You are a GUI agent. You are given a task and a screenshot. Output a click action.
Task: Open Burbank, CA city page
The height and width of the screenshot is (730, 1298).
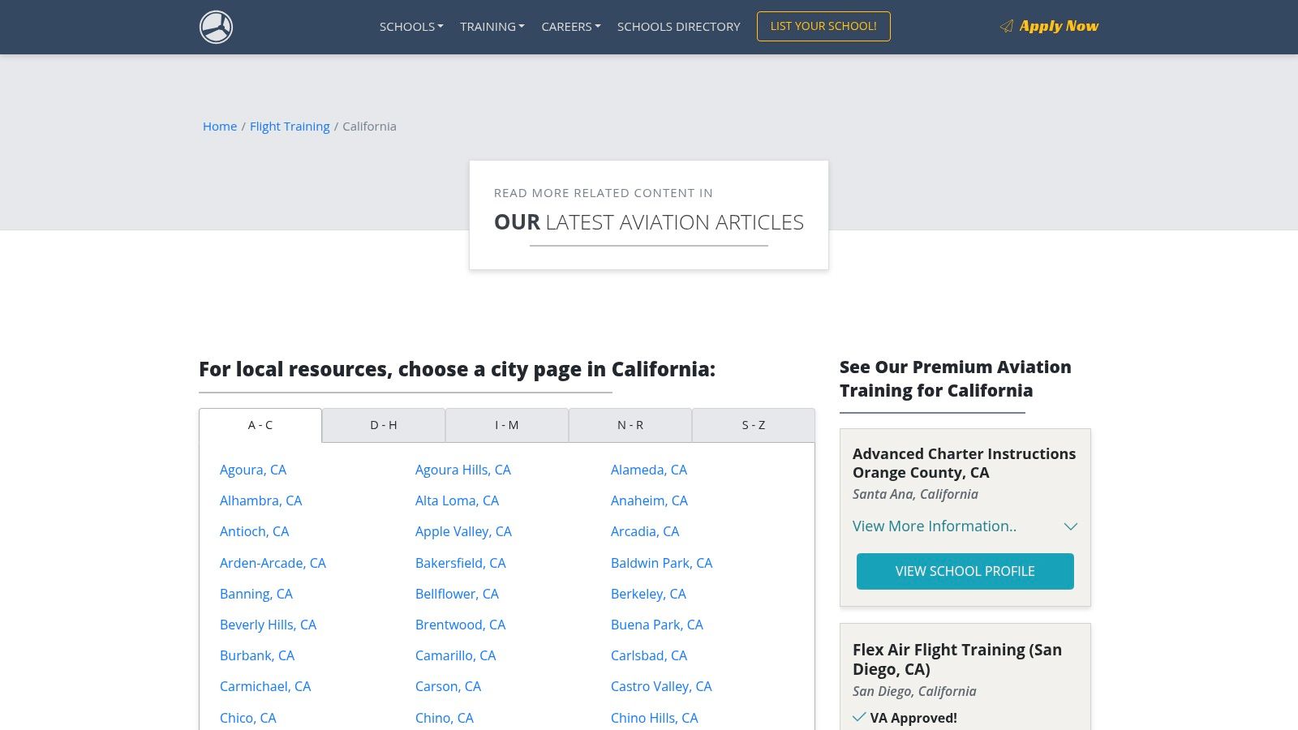tap(257, 655)
